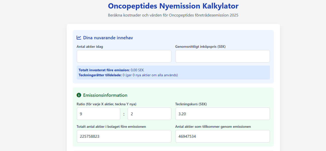Image resolution: width=326 pixels, height=151 pixels.
Task: Click the Teckningsrätter tilldelade line
Action: 128,75
